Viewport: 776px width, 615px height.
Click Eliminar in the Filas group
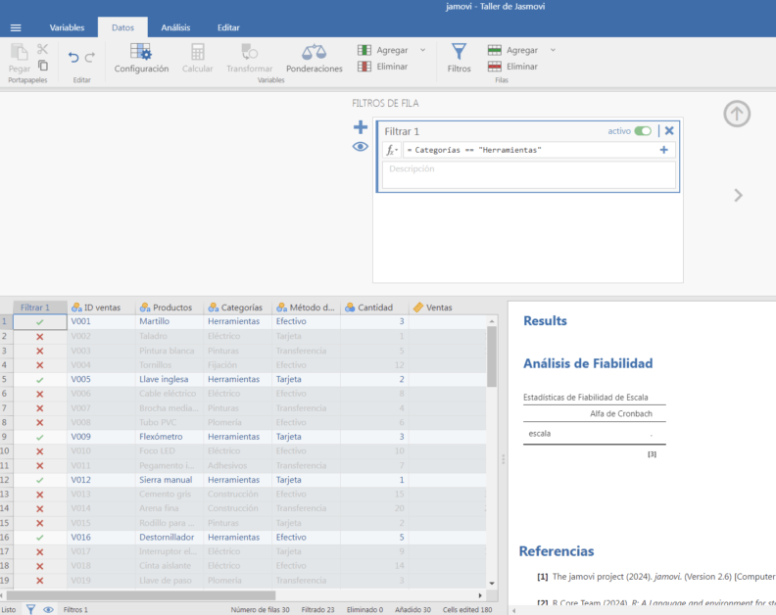point(512,67)
